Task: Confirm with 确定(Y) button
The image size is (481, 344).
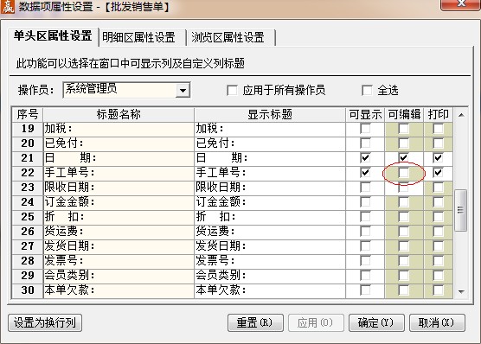Action: [x=376, y=323]
